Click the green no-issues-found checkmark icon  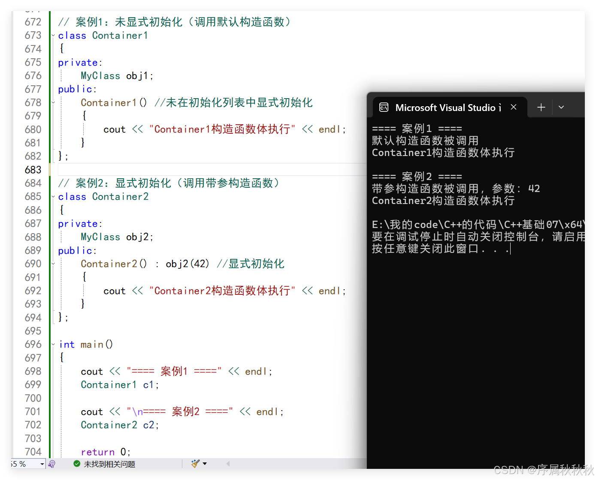tap(77, 464)
